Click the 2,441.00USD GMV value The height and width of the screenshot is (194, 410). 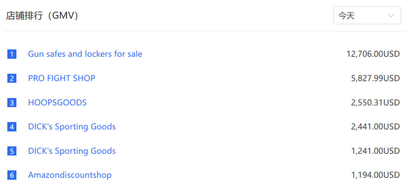375,127
